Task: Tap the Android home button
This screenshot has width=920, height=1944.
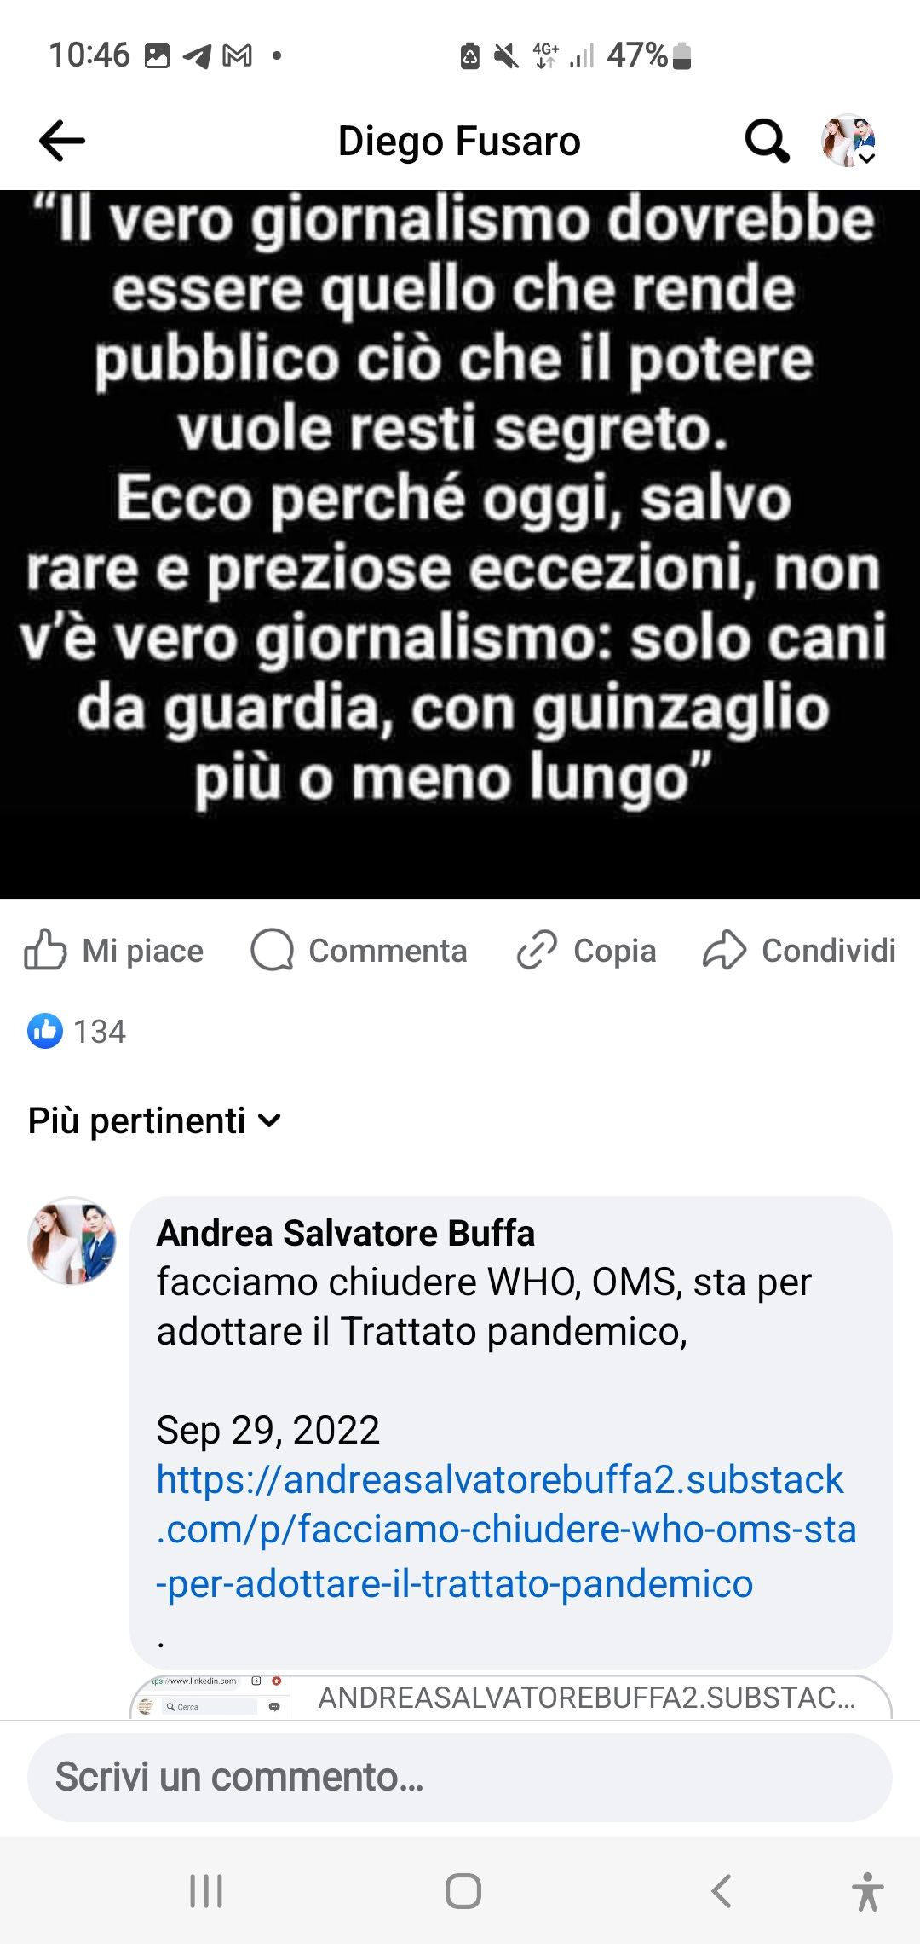Action: pos(463,1891)
